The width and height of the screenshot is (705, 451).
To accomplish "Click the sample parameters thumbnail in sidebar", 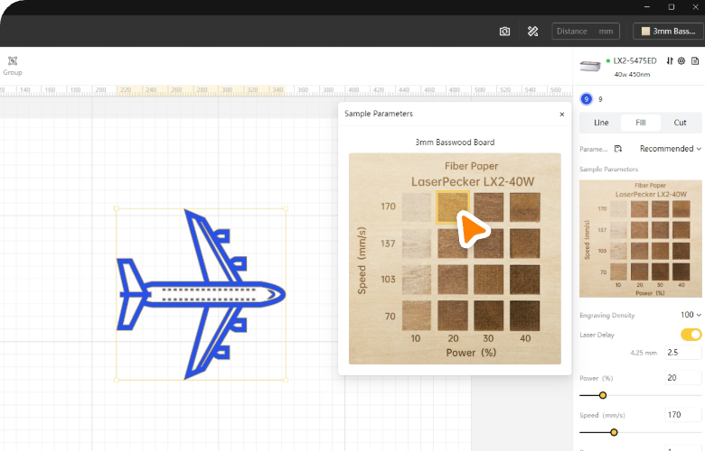I will [641, 239].
